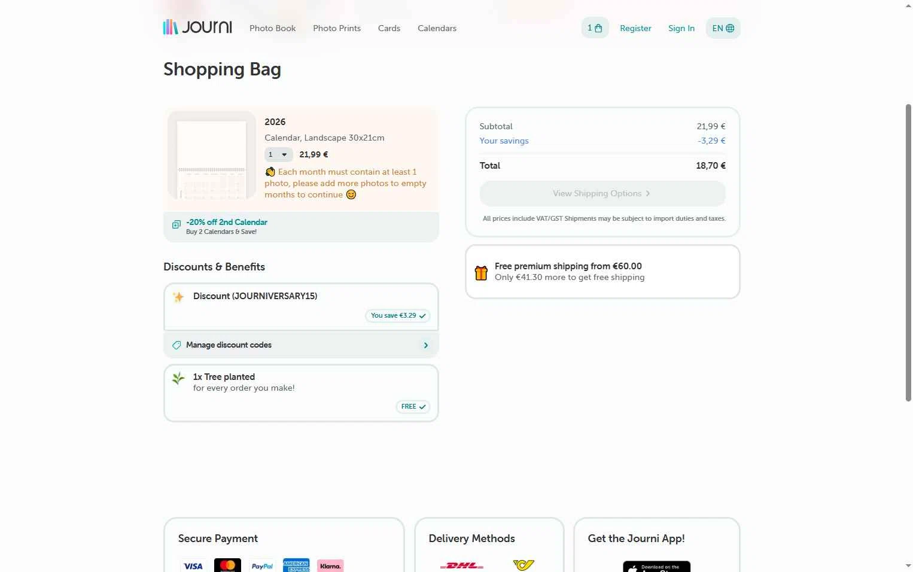This screenshot has height=572, width=913.
Task: Click the PayPal payment logo
Action: click(262, 566)
